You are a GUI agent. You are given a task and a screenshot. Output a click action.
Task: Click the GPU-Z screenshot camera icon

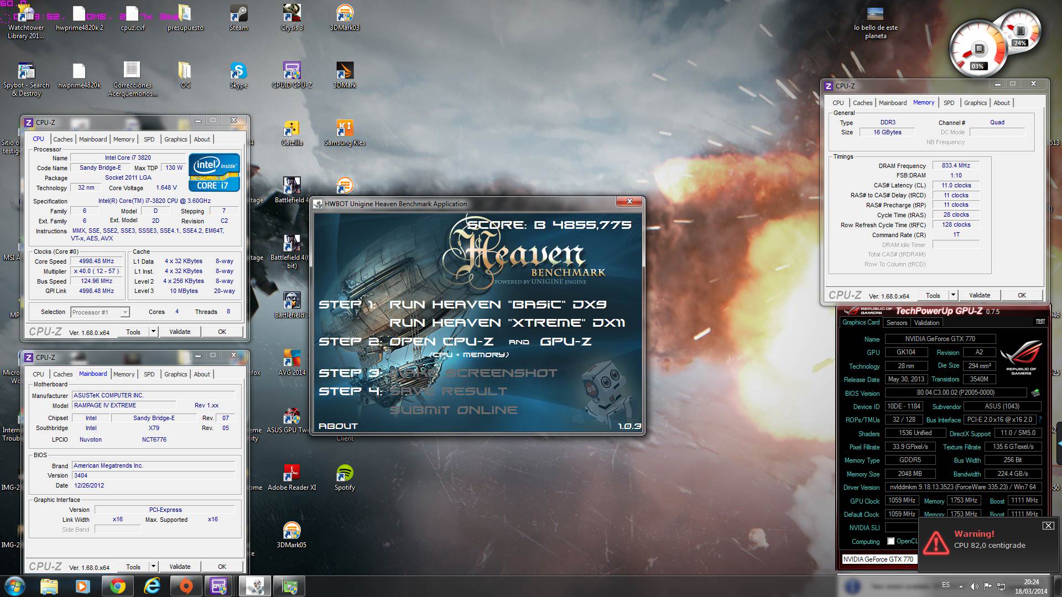tap(1040, 322)
